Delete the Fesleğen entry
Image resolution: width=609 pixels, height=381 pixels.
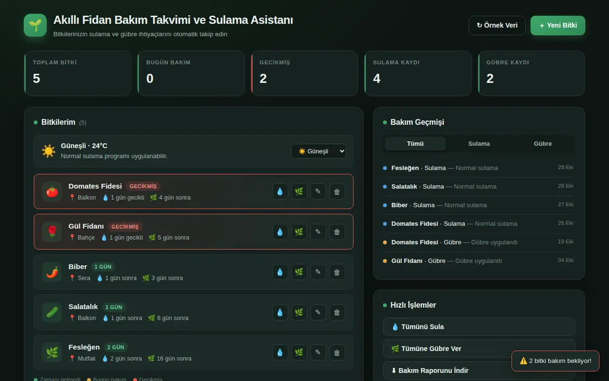pos(337,352)
